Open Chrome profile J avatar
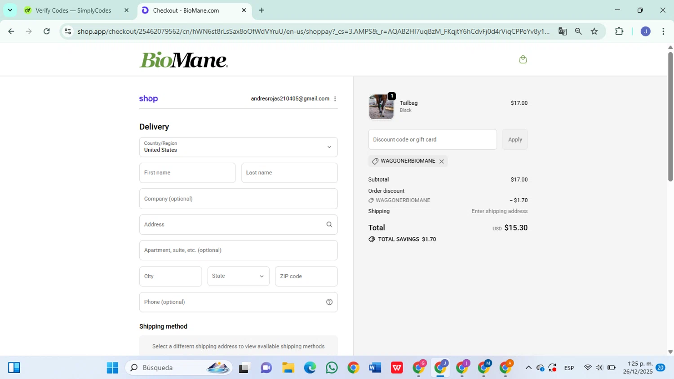This screenshot has width=674, height=379. [x=646, y=31]
